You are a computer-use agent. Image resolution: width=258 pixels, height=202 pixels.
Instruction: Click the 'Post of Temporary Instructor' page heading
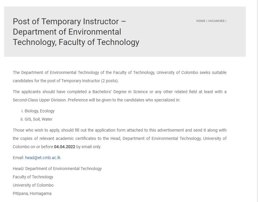[x=76, y=32]
